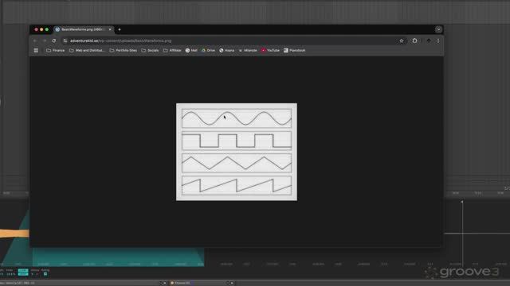Open the Pianobook bookmark
This screenshot has width=510, height=286.
[294, 50]
